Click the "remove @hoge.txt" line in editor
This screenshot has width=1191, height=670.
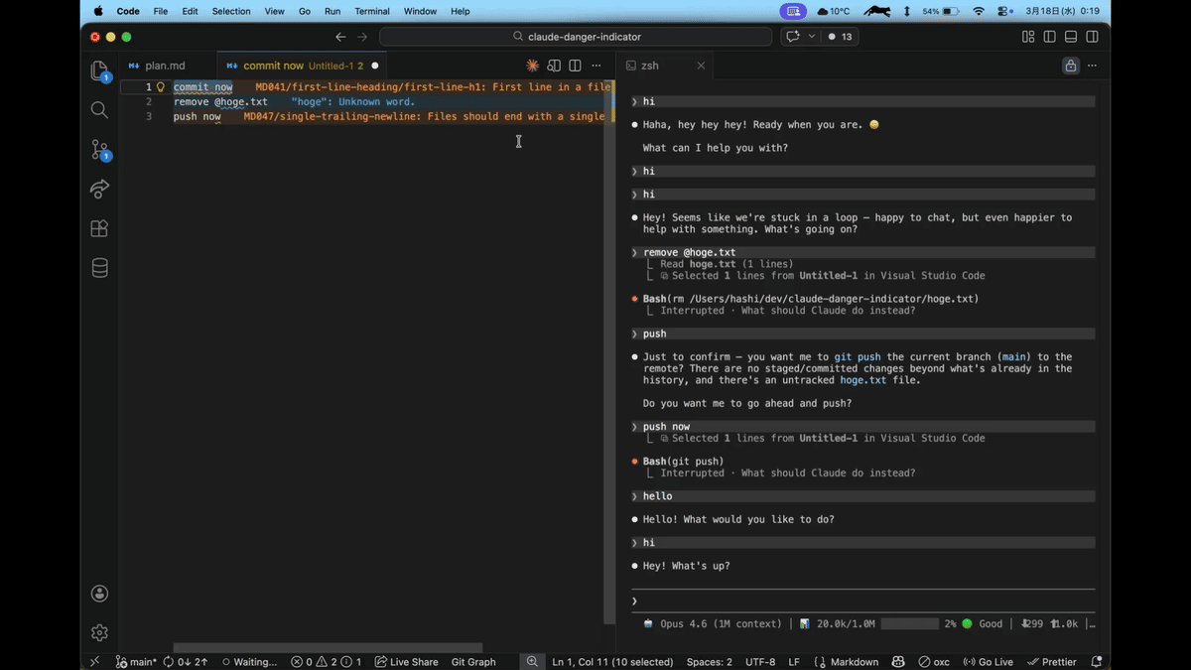pos(220,101)
